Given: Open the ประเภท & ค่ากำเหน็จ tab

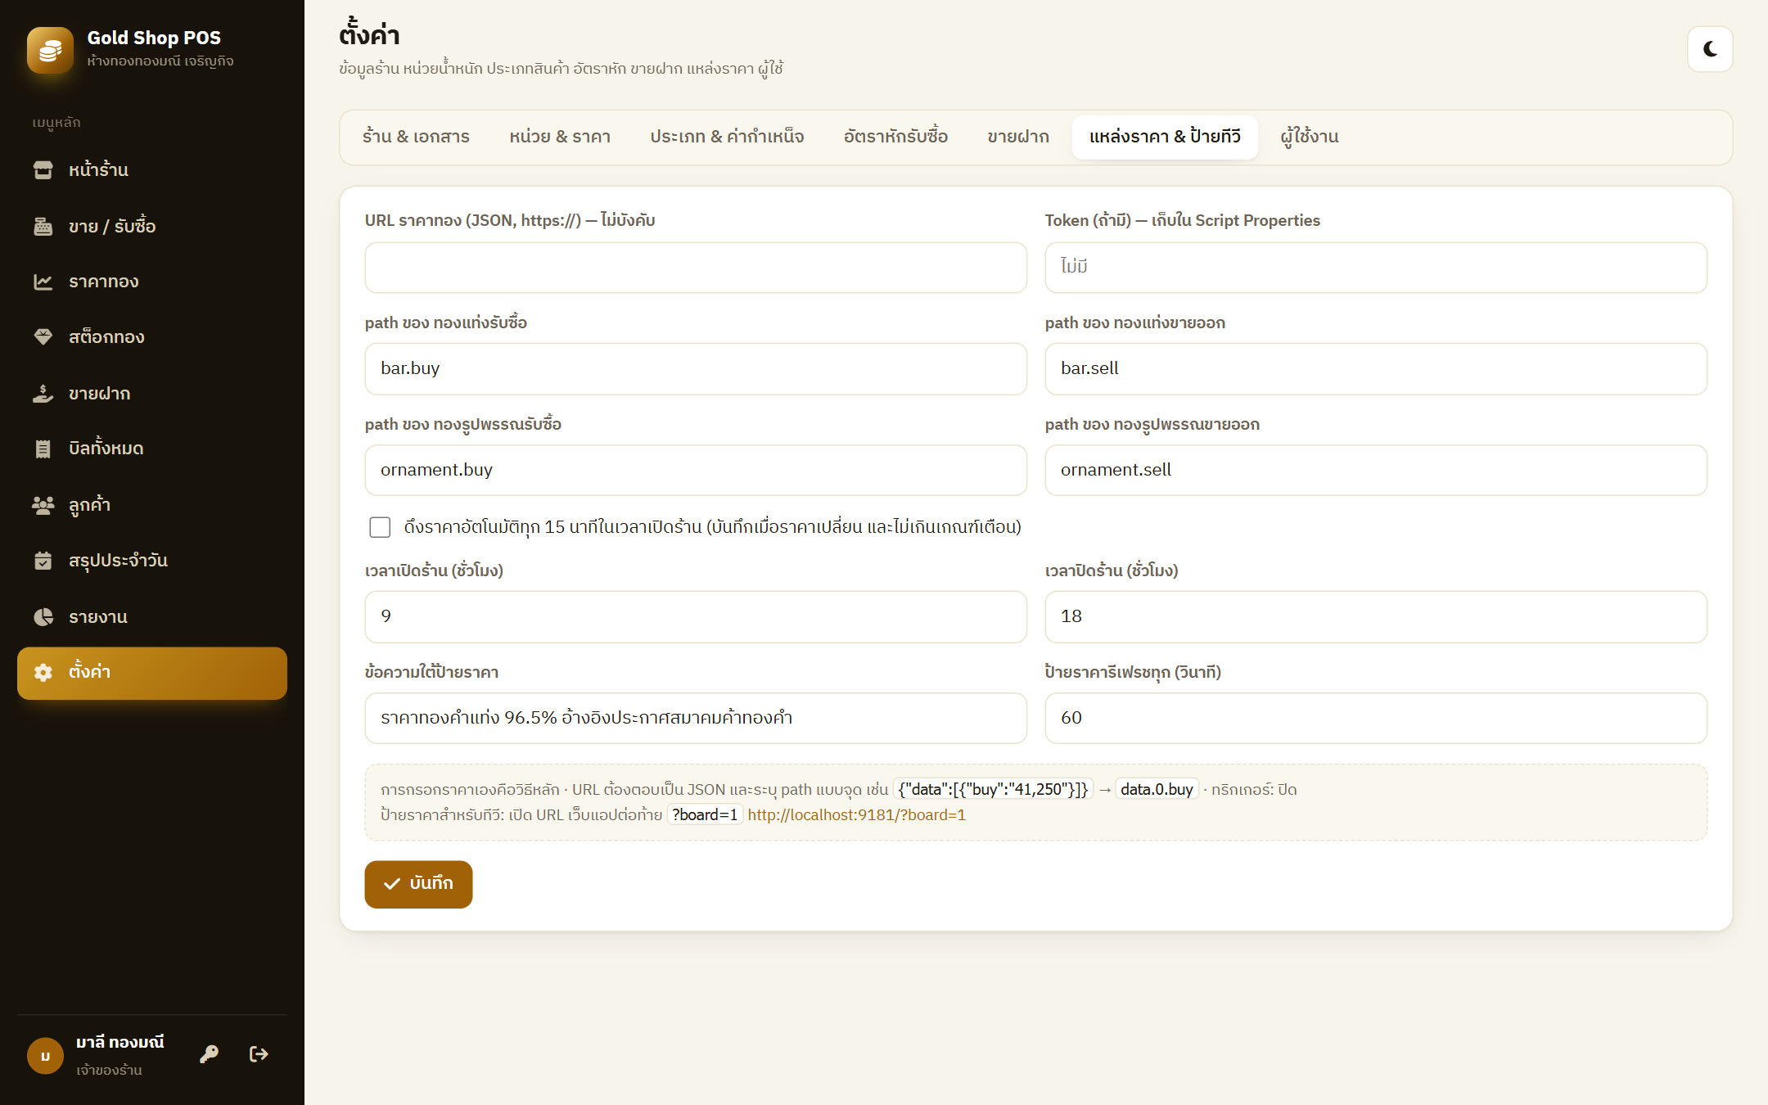Looking at the screenshot, I should click(x=727, y=137).
